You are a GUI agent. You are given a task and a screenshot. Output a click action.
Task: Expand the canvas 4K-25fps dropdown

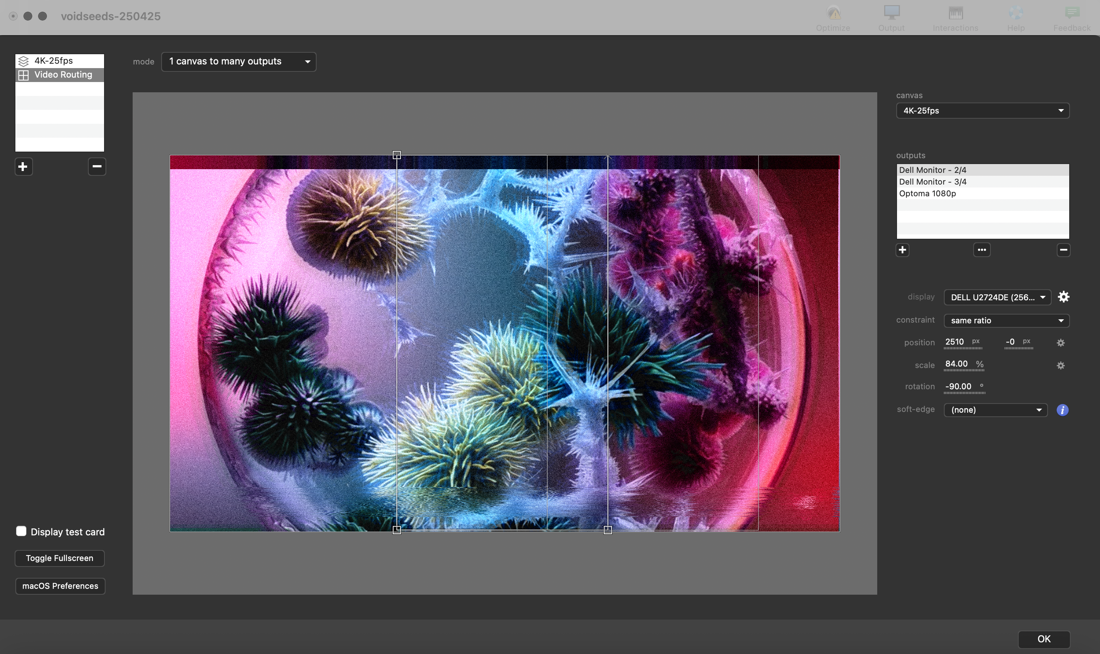[x=982, y=111]
